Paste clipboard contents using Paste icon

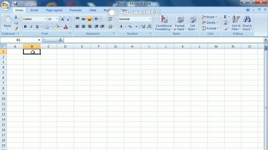8,20
